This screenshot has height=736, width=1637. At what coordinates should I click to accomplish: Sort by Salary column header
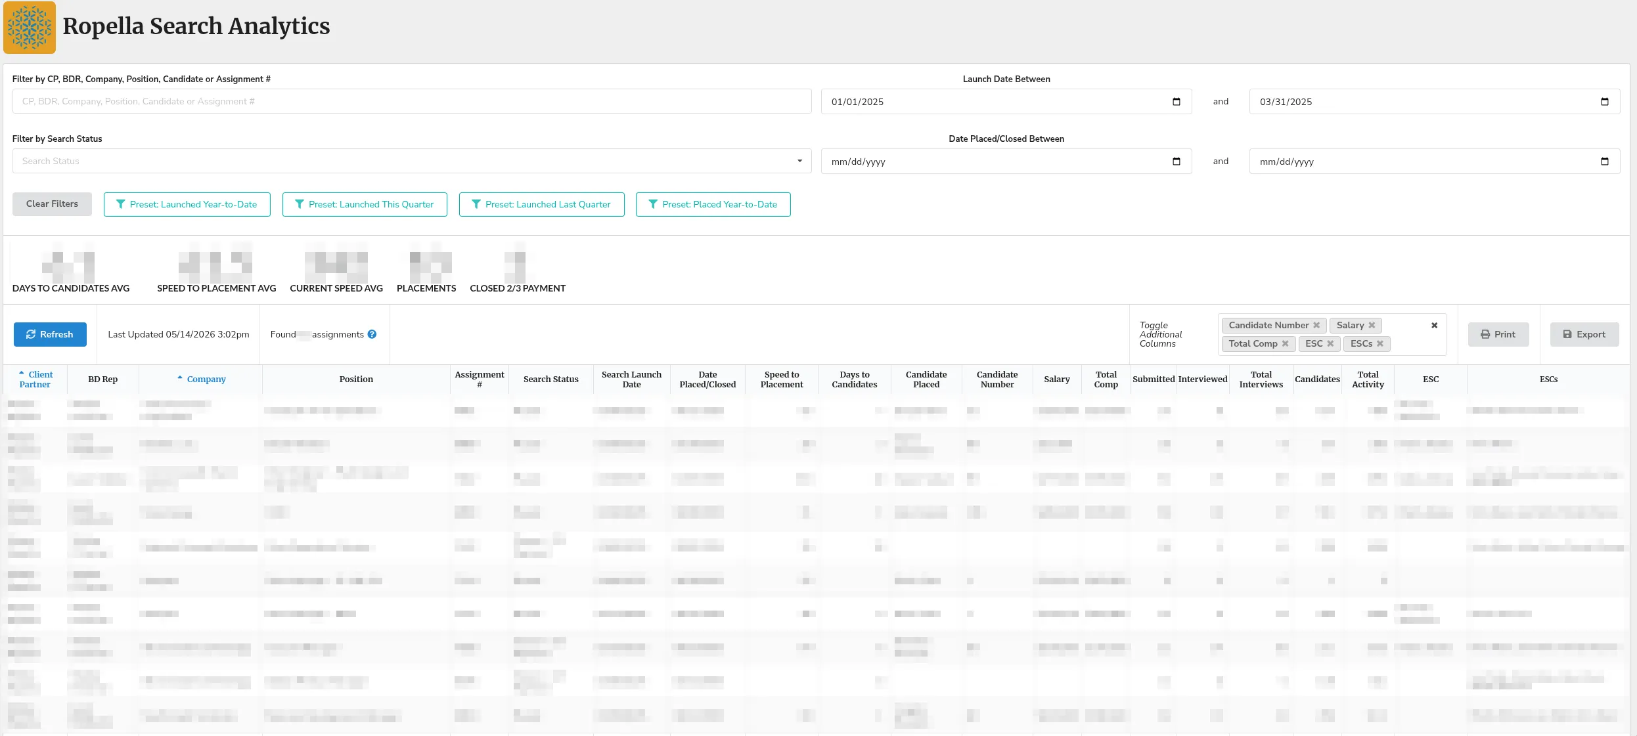point(1057,379)
